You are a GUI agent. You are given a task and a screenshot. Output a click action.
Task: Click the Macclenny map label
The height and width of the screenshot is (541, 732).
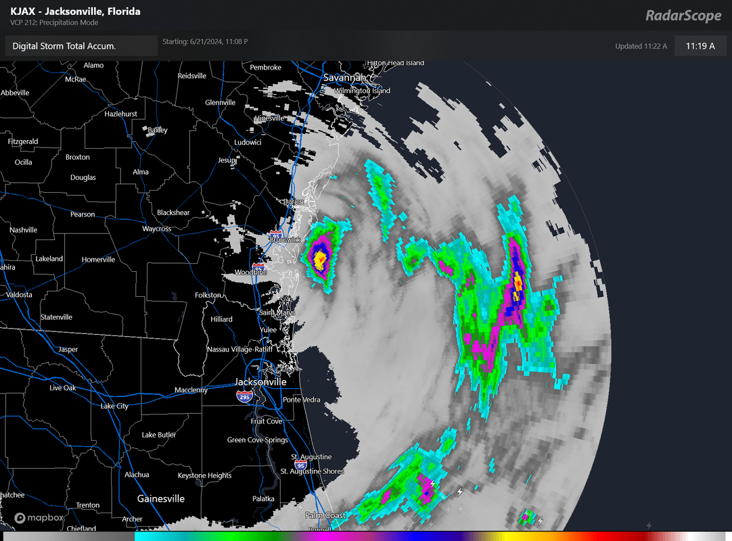click(191, 390)
